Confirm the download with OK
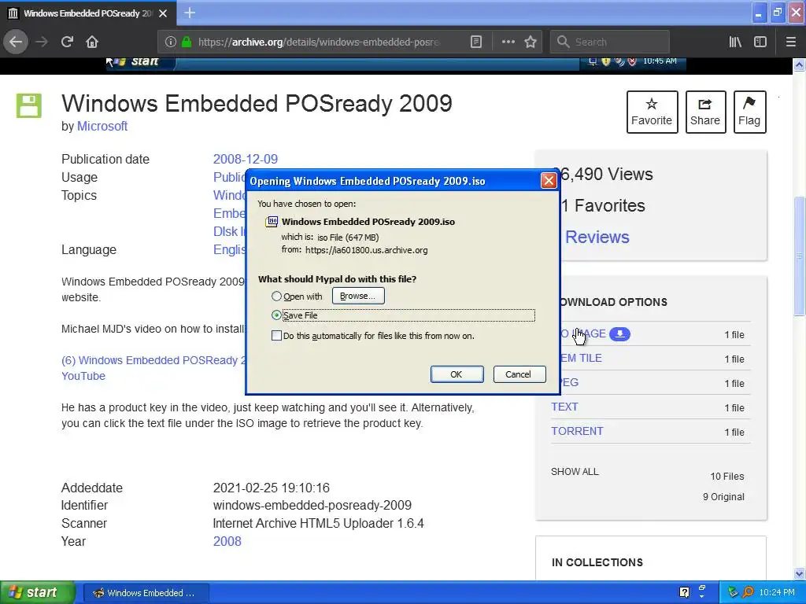Image resolution: width=806 pixels, height=604 pixels. tap(457, 374)
